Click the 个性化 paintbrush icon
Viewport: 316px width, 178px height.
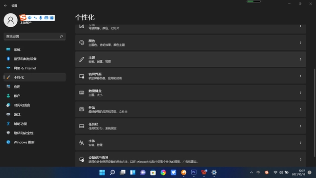pyautogui.click(x=8, y=77)
